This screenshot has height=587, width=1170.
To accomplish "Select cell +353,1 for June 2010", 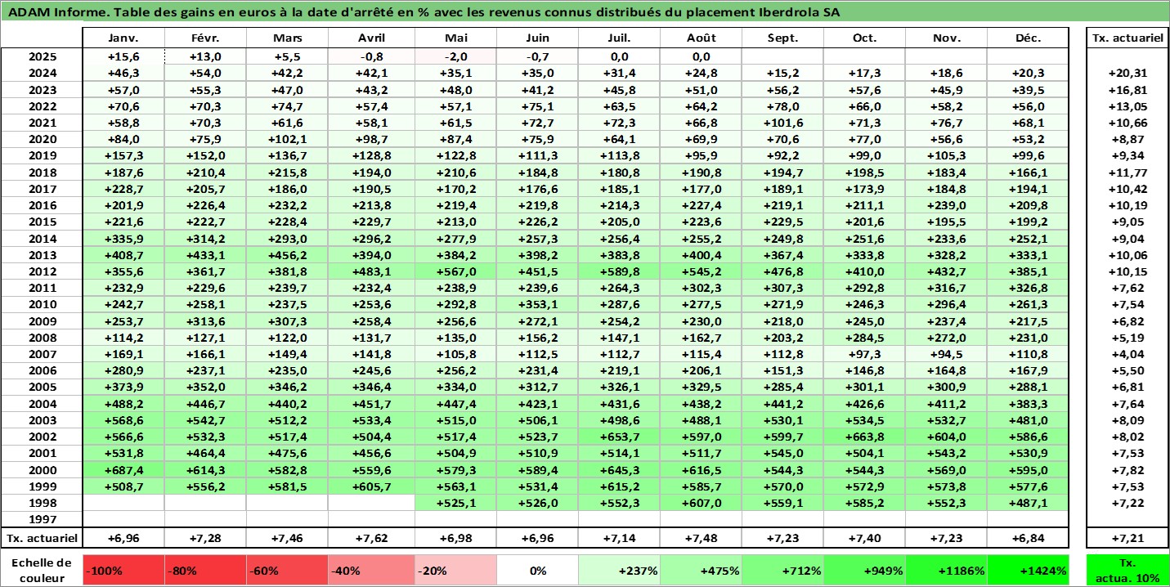I will (538, 304).
